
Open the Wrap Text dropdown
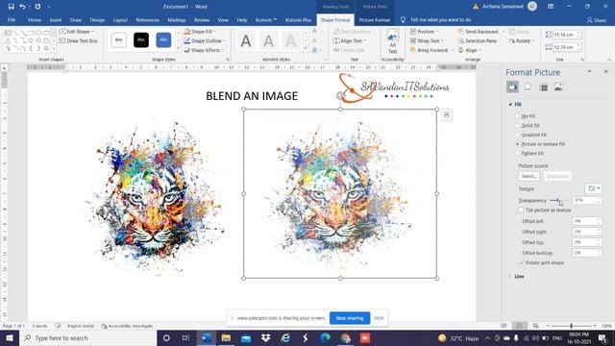pos(427,40)
